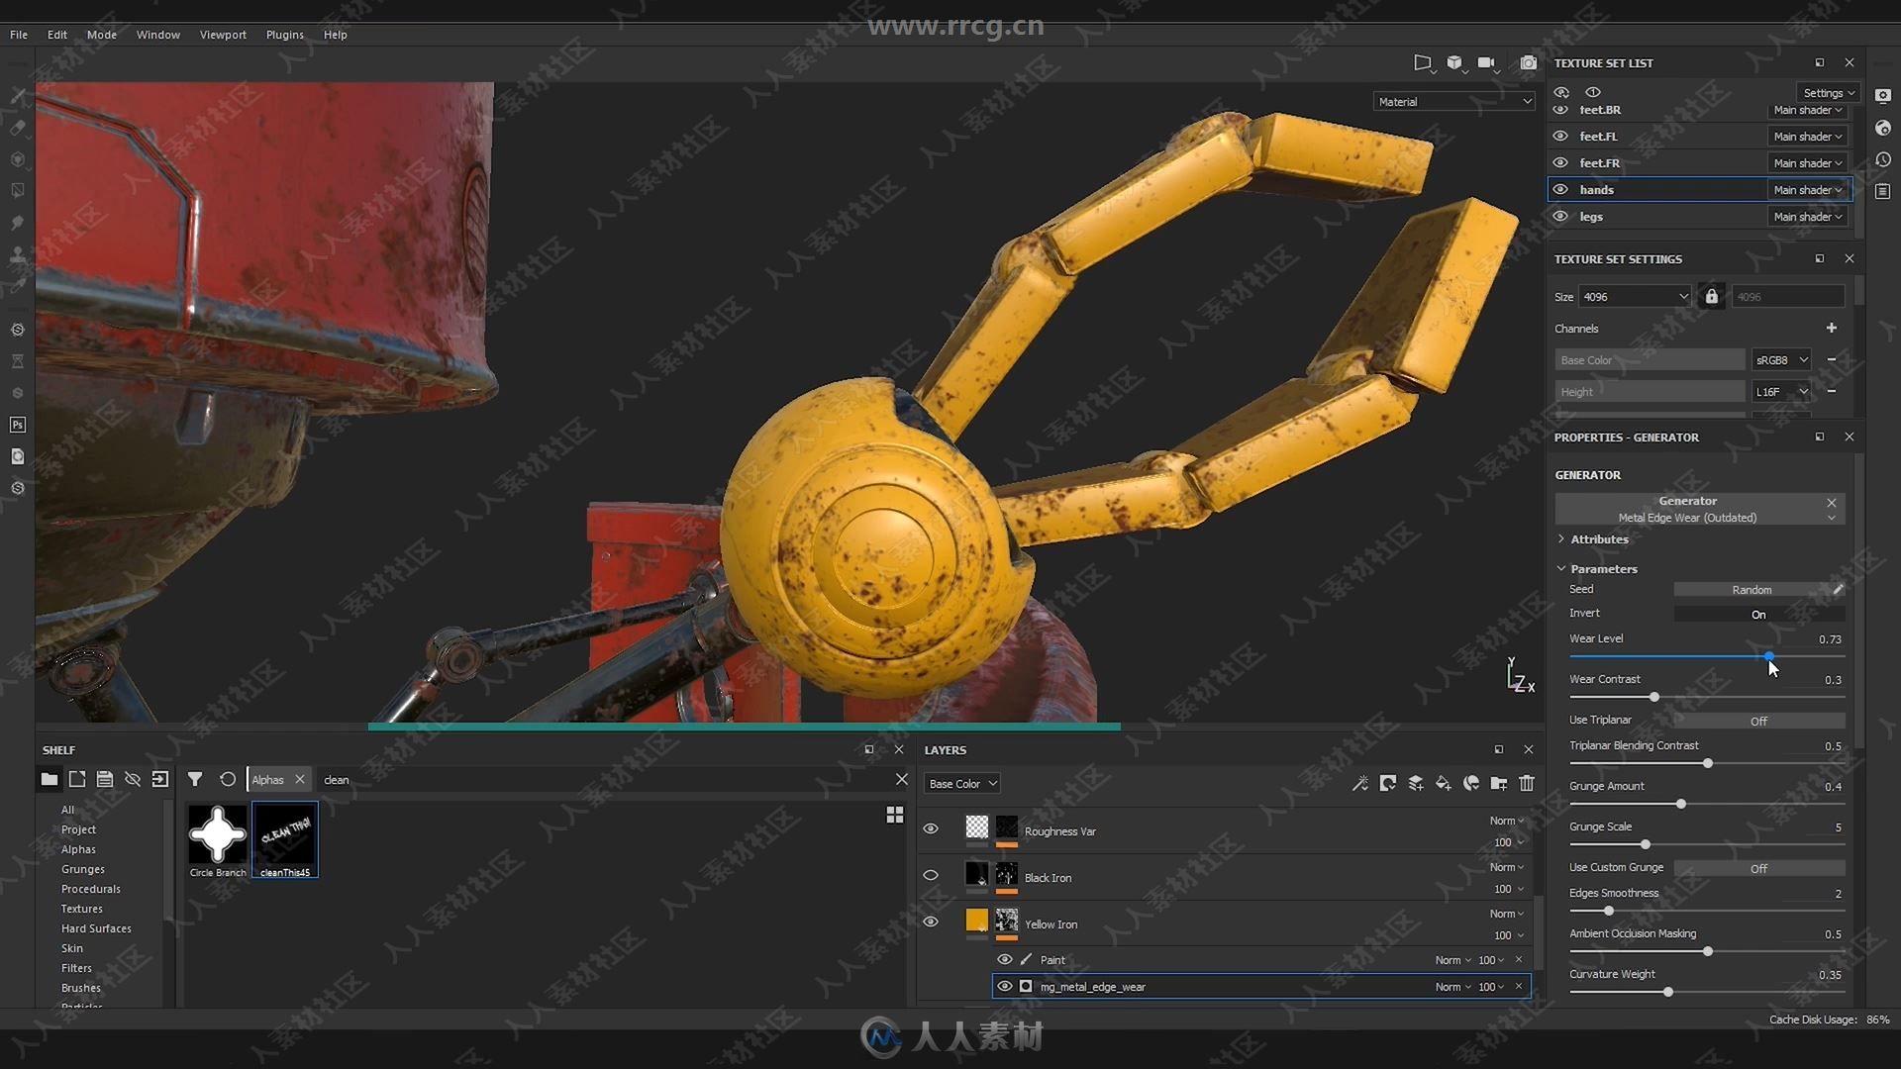Toggle Use Triplanar Off switch
This screenshot has height=1069, width=1901.
pyautogui.click(x=1758, y=721)
